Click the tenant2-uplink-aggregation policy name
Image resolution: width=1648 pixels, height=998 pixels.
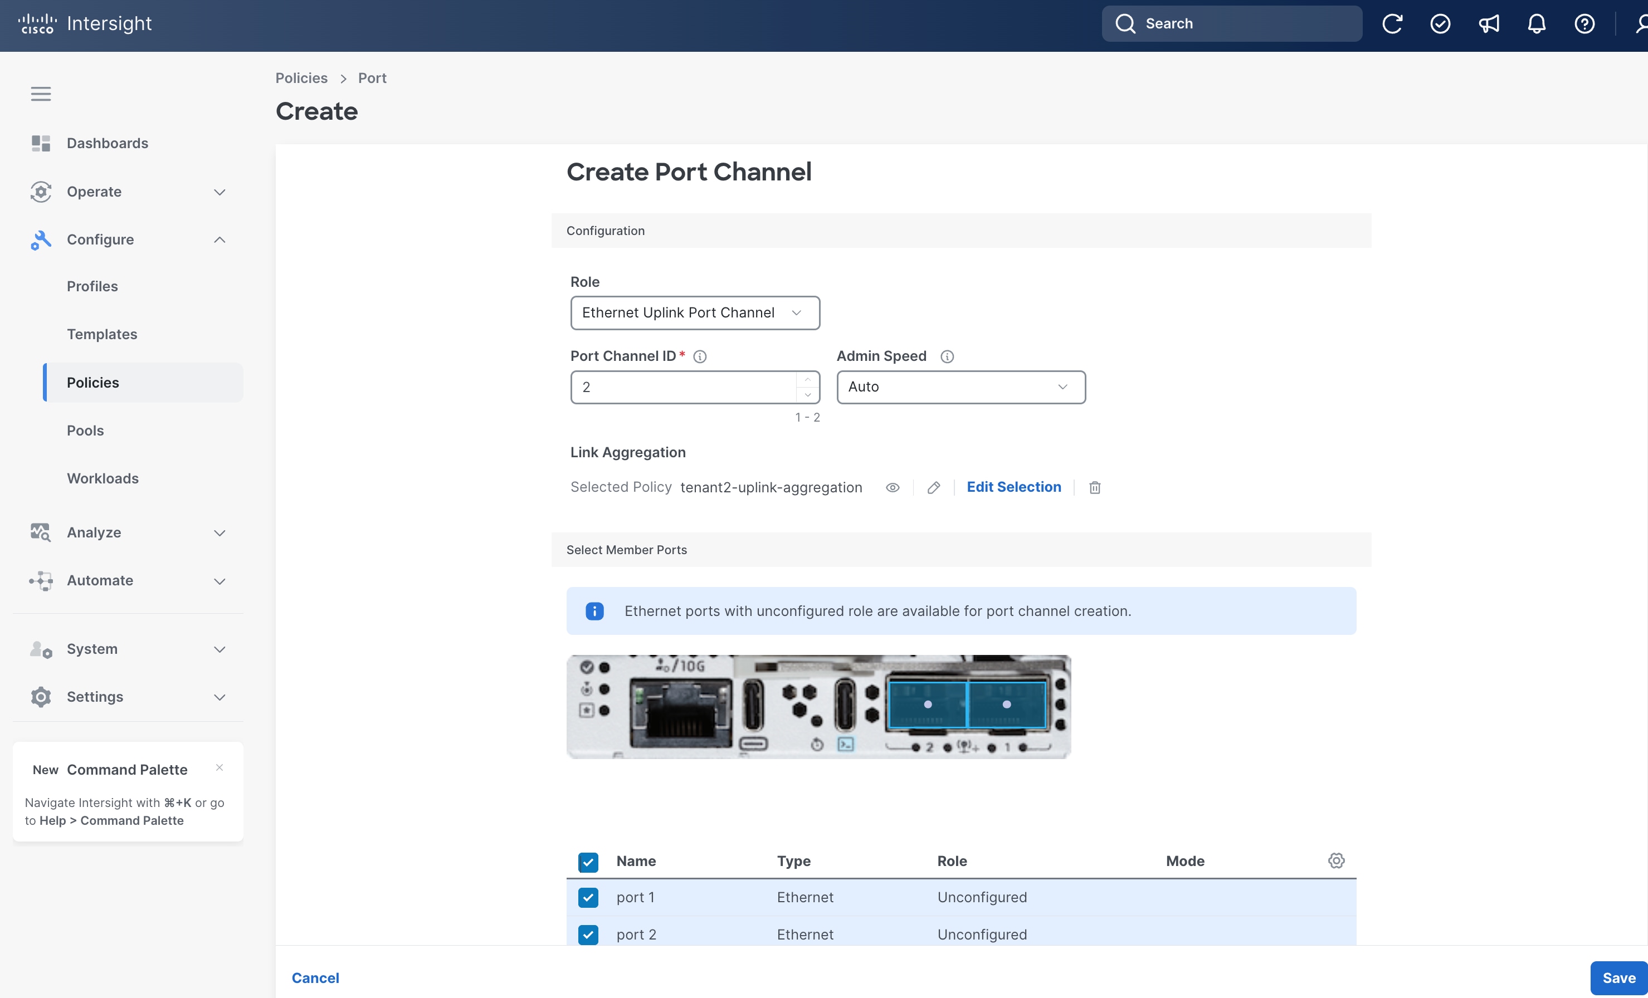pos(771,487)
